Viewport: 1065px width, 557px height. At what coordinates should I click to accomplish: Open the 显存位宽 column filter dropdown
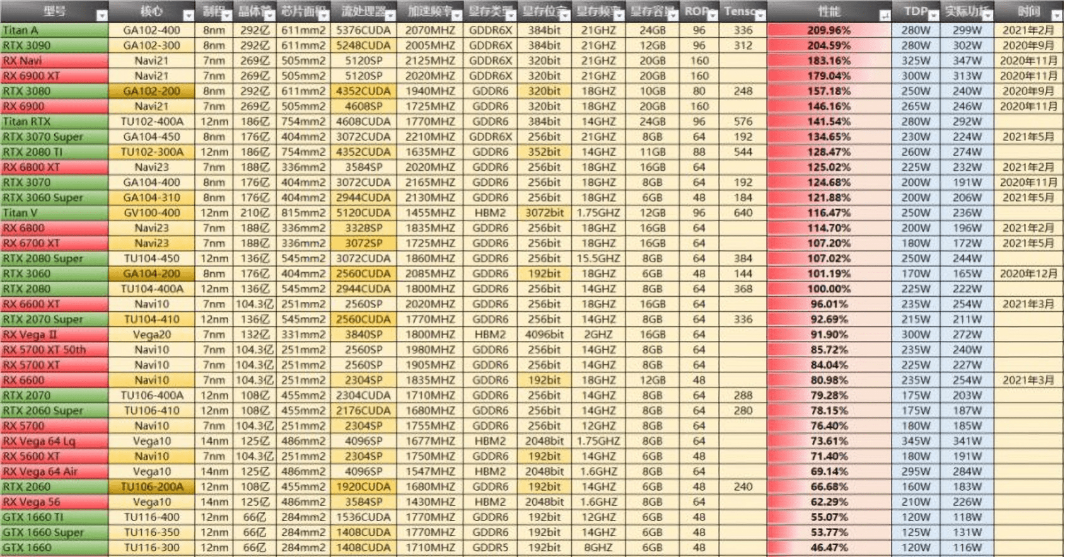[x=565, y=15]
